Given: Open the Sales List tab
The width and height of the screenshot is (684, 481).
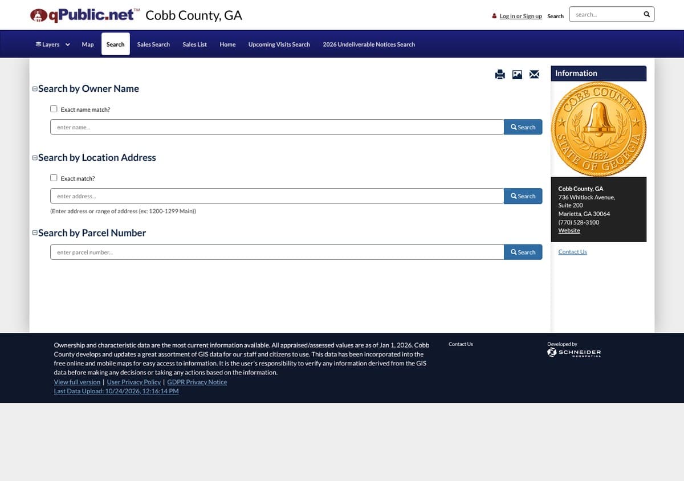Looking at the screenshot, I should pyautogui.click(x=194, y=44).
